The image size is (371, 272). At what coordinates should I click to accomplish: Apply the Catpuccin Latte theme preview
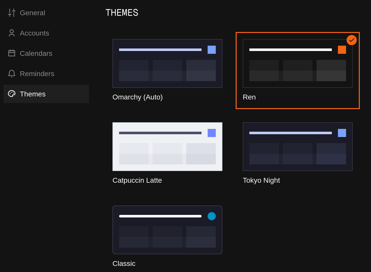click(167, 147)
